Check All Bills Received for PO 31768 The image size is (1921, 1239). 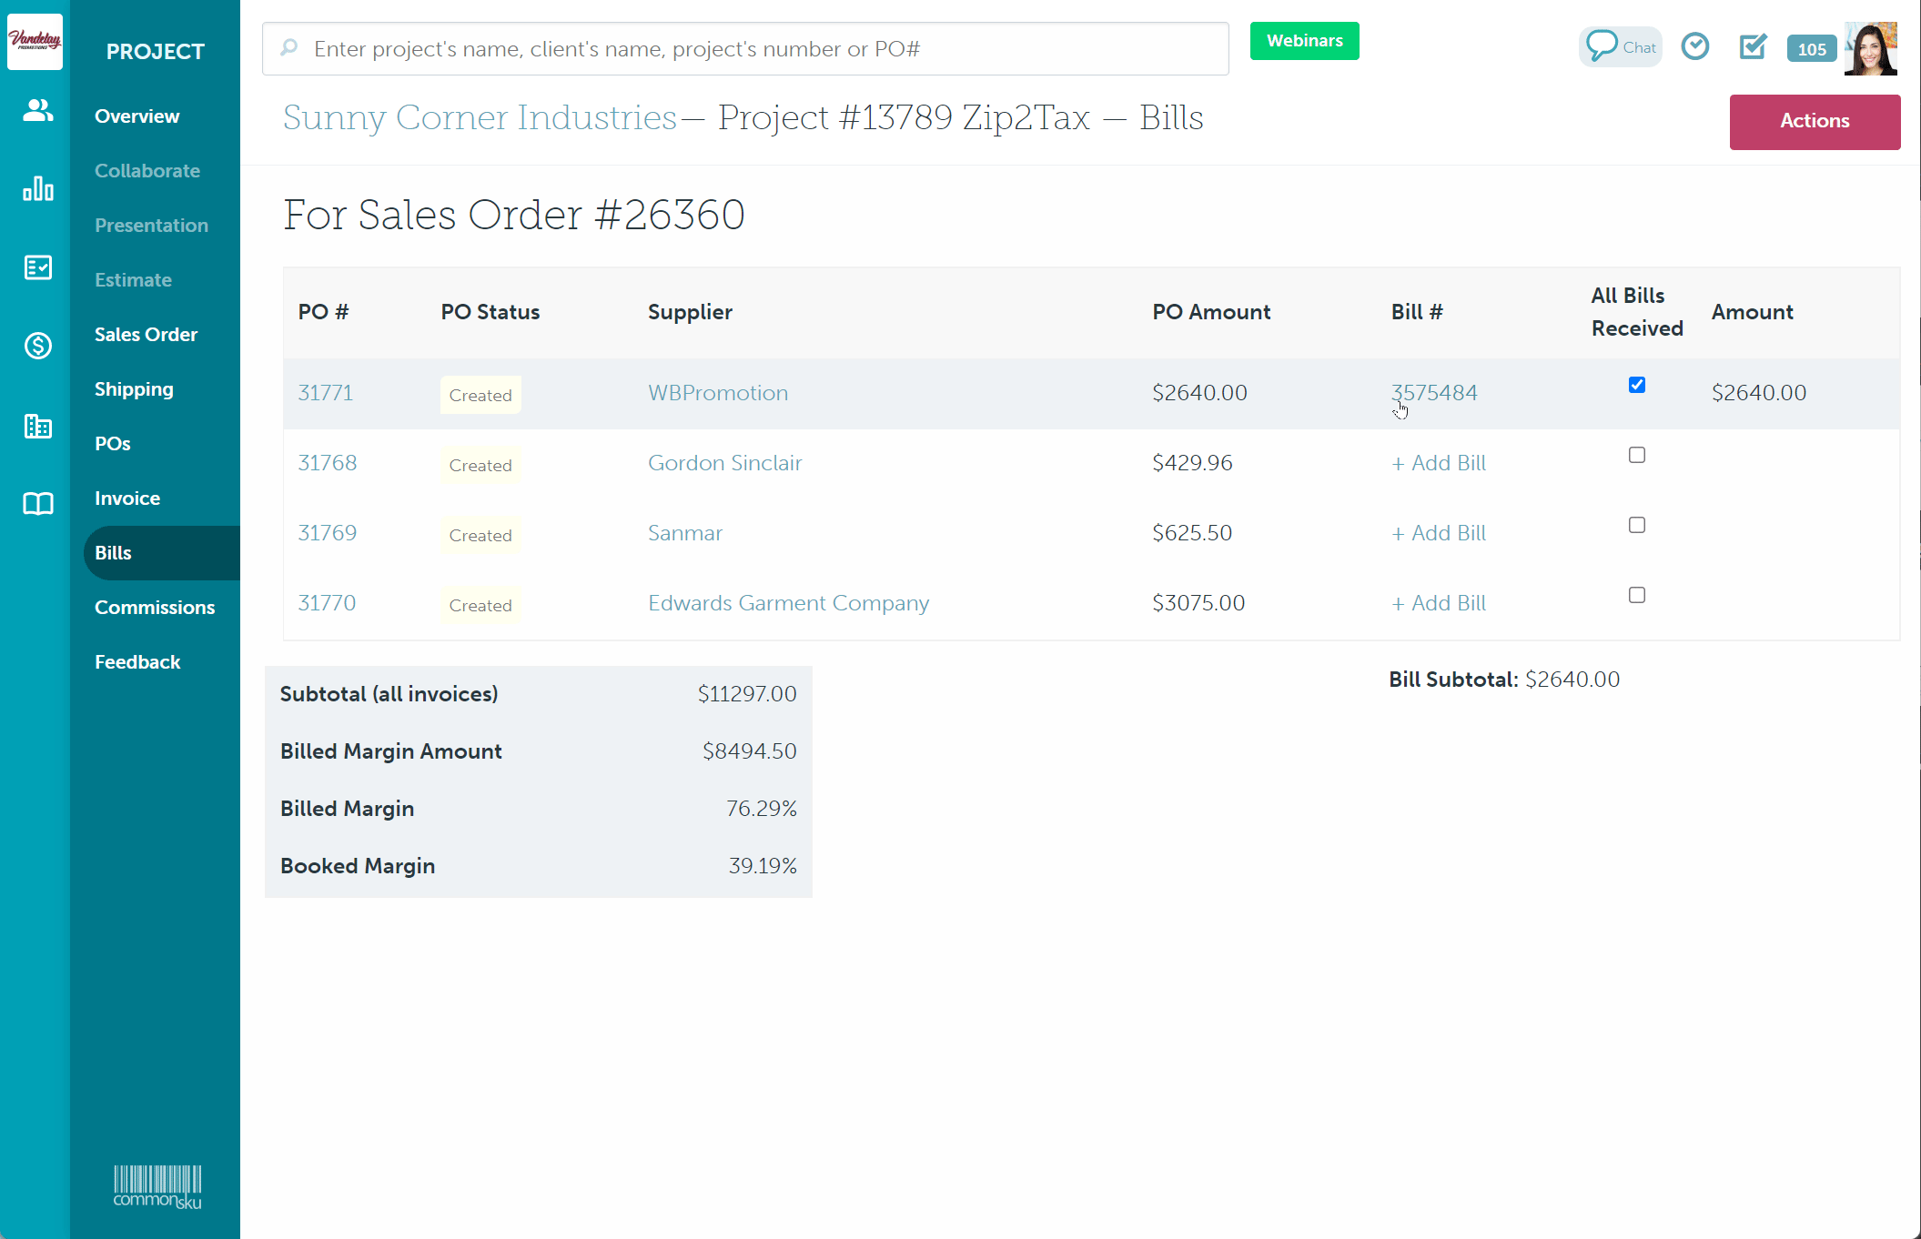(1636, 455)
